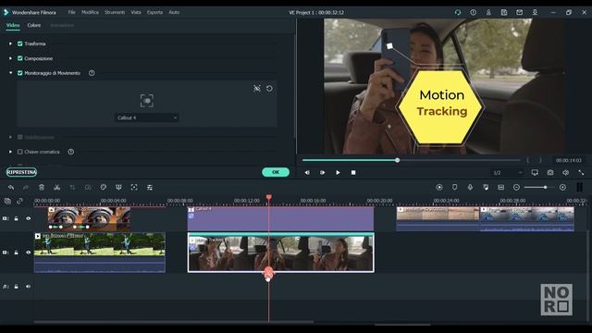
Task: Click the render preview circle icon
Action: tap(439, 187)
